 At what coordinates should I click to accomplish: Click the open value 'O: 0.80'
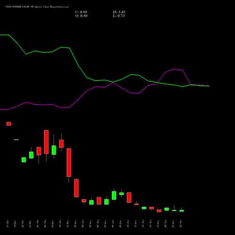point(81,16)
